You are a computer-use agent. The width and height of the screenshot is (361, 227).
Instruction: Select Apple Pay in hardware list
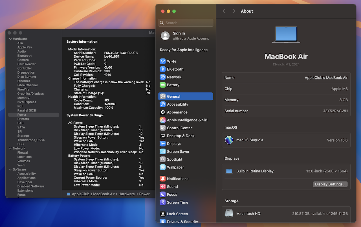coord(25,47)
